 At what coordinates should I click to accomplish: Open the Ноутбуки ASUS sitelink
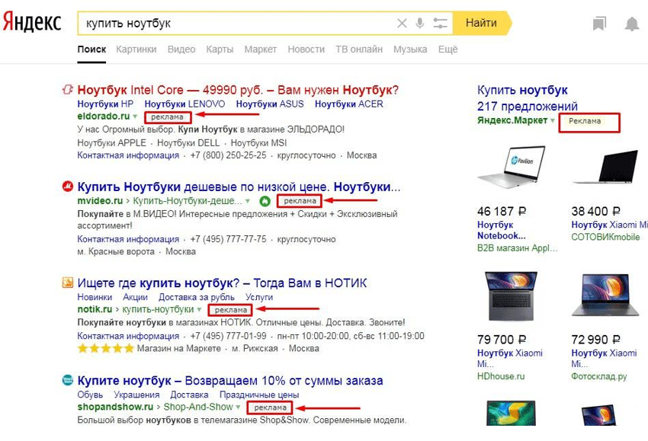[x=270, y=104]
